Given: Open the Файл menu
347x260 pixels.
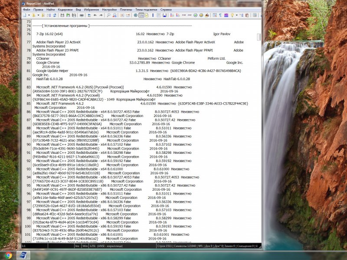Looking at the screenshot, I should [26, 10].
